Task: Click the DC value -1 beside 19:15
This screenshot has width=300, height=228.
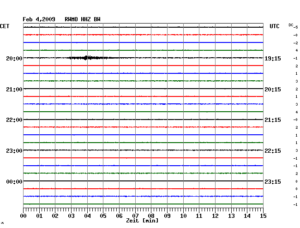Action: [295, 58]
